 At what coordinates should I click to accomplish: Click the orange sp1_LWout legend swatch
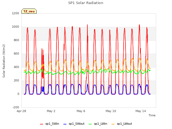point(113,124)
